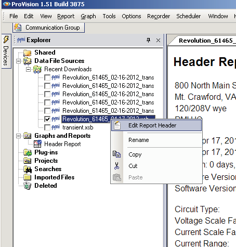The height and width of the screenshot is (247, 236).
Task: Select the Searches tree label
Action: pos(48,169)
